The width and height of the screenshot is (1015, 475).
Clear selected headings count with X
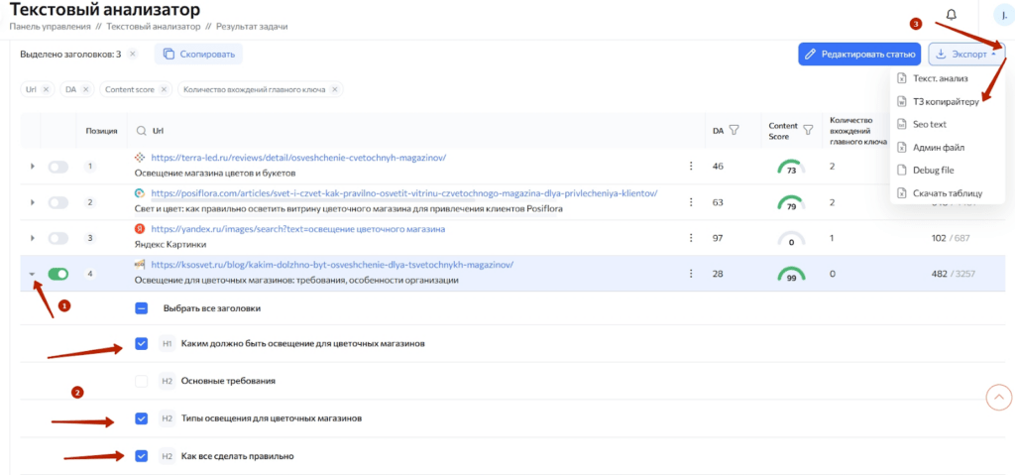pyautogui.click(x=133, y=54)
